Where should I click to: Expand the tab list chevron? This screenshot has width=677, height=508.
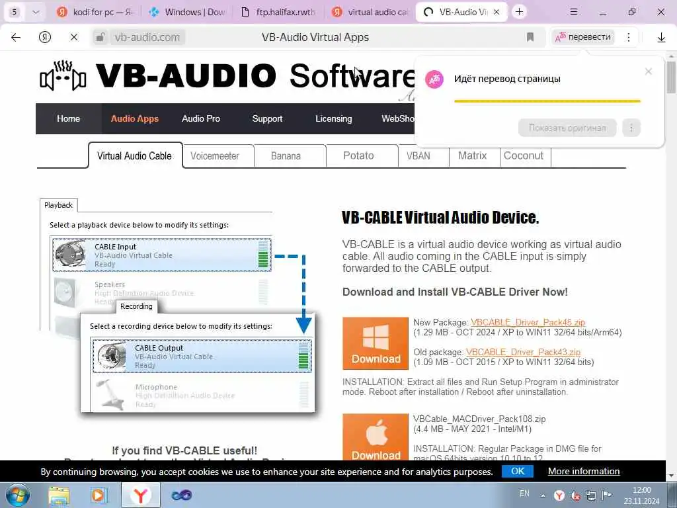[x=36, y=12]
